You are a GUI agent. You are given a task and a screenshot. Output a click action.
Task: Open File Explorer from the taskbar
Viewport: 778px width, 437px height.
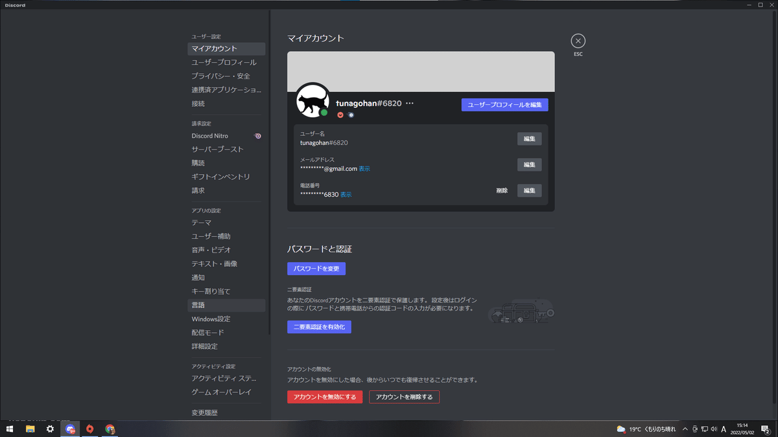[x=30, y=429]
